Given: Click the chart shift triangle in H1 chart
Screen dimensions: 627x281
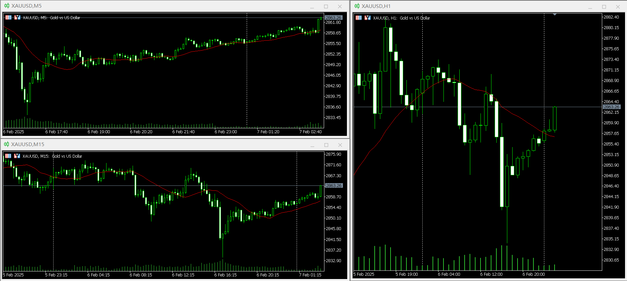Looking at the screenshot, I should pos(555,15).
